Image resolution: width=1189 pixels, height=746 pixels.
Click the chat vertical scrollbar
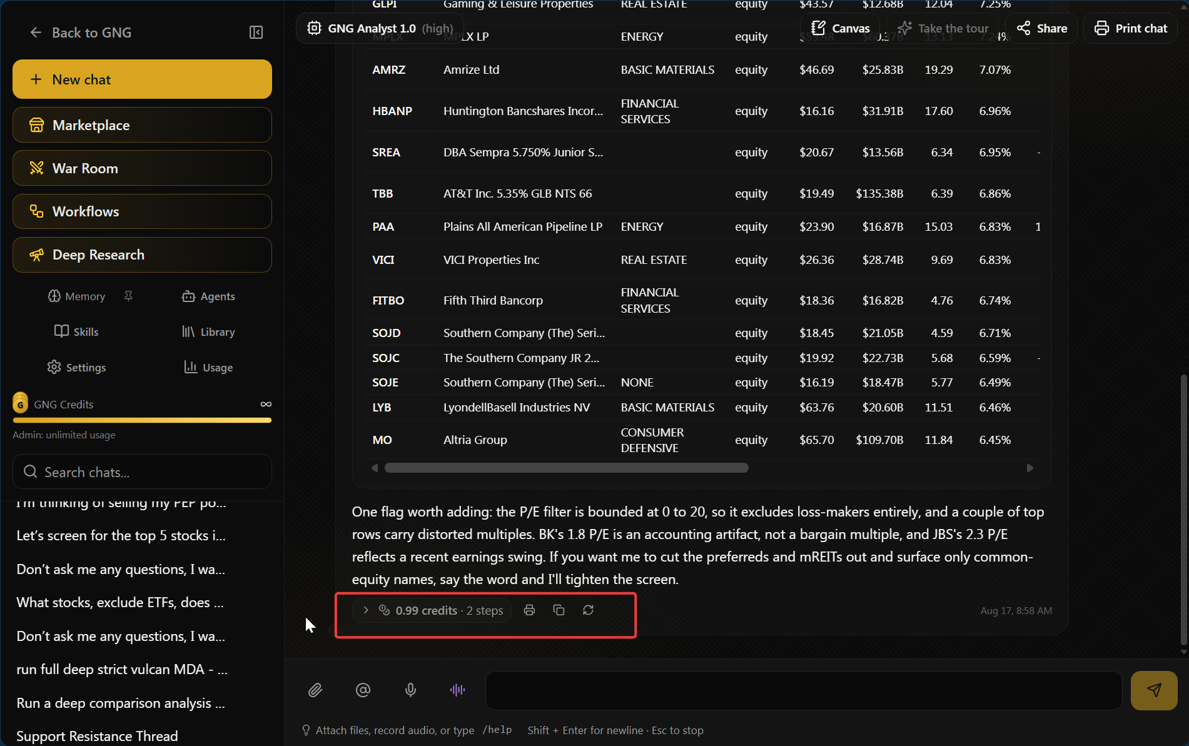(1183, 510)
